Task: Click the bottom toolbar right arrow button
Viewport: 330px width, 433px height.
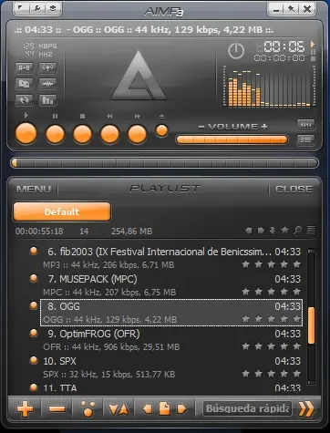Action: [x=181, y=409]
